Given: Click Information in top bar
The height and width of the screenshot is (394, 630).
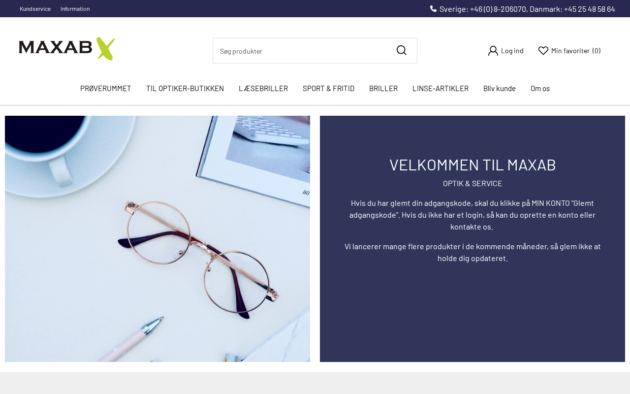Looking at the screenshot, I should 75,9.
